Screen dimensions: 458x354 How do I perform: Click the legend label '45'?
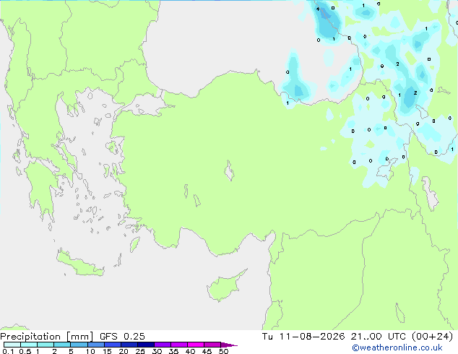tap(207, 351)
